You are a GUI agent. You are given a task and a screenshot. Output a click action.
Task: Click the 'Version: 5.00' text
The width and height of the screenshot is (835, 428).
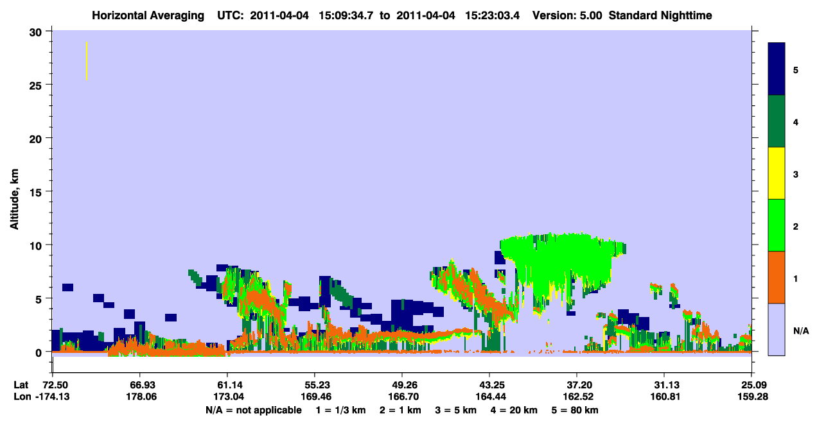pyautogui.click(x=566, y=15)
